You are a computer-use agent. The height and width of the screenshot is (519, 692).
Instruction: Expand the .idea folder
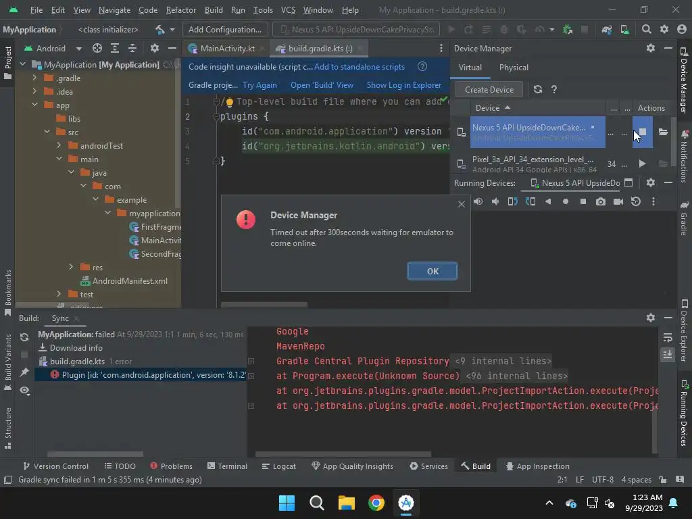click(34, 91)
